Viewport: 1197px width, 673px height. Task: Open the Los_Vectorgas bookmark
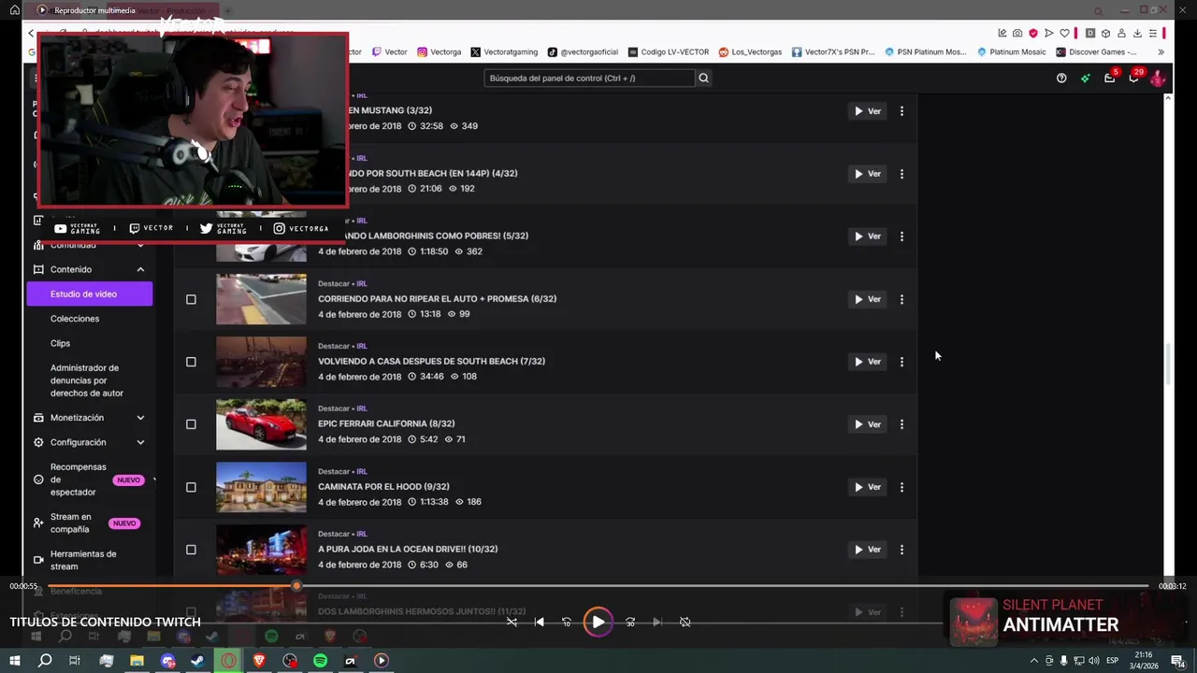tap(750, 52)
